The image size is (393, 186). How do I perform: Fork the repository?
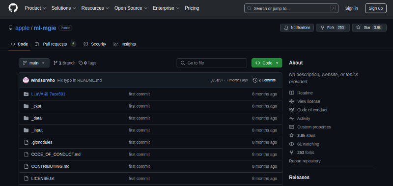(x=333, y=28)
